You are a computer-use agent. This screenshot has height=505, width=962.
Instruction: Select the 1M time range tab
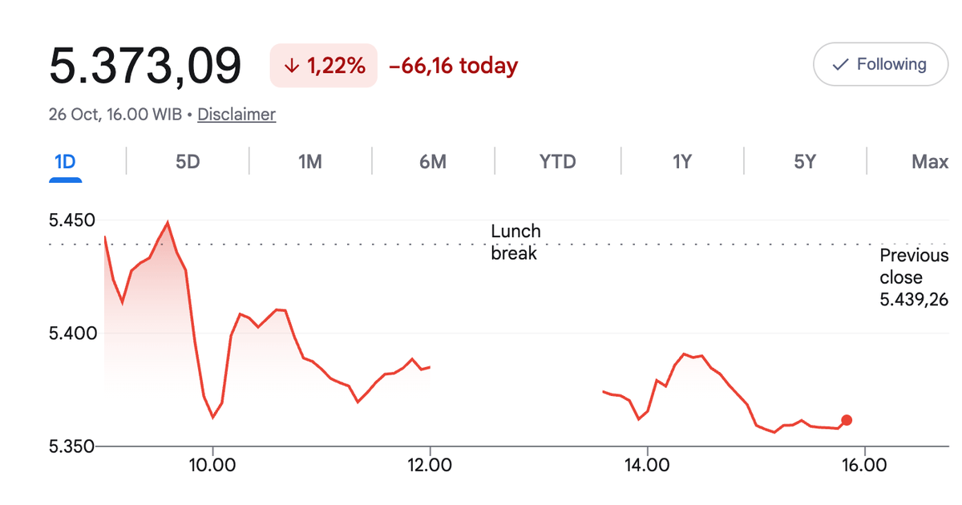(310, 162)
